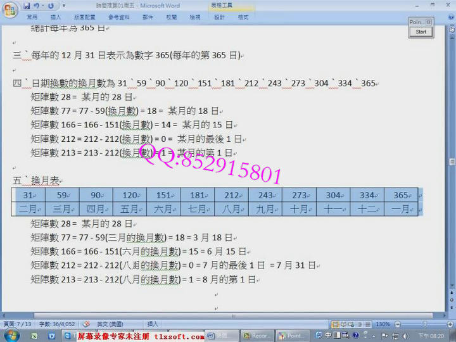Toggle the 插入 insert mode in status bar
456x342 pixels.
click(x=153, y=324)
